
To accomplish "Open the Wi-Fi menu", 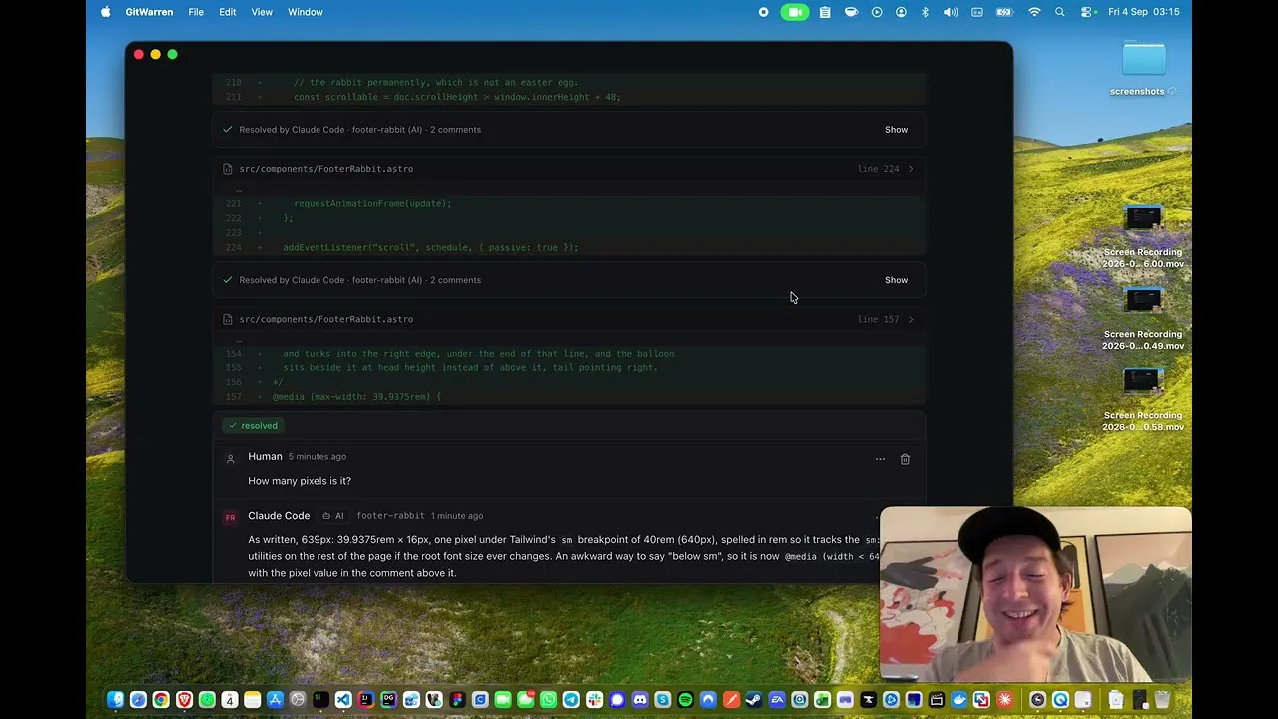I will [1034, 12].
